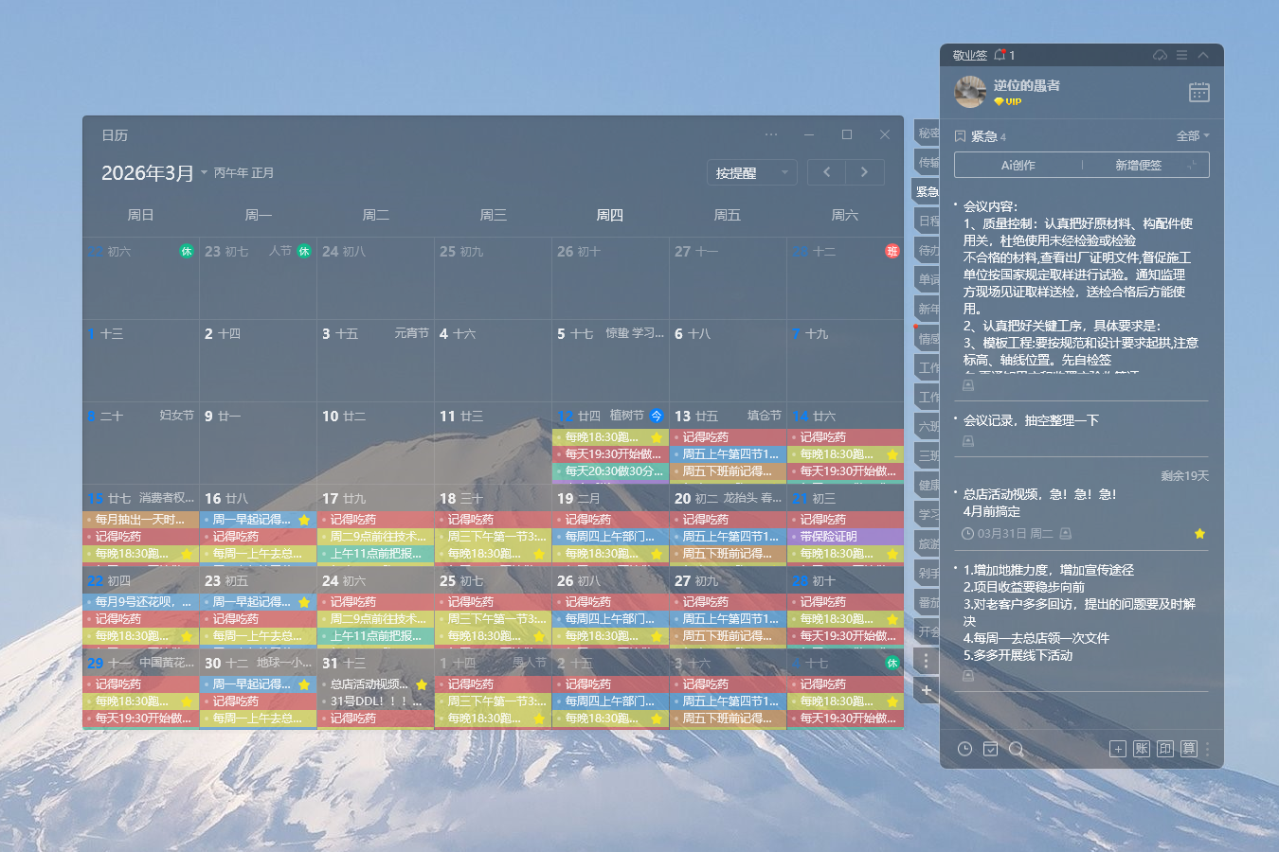The height and width of the screenshot is (852, 1279).
Task: Open the 算 calculator icon
Action: pyautogui.click(x=1189, y=748)
